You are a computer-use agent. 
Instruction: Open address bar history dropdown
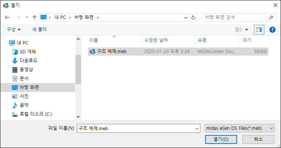click(x=186, y=17)
